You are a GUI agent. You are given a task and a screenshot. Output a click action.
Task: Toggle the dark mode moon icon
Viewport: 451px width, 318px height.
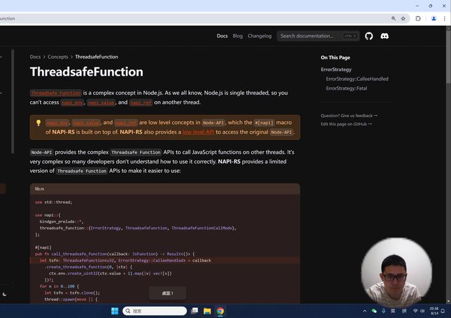click(x=4, y=294)
